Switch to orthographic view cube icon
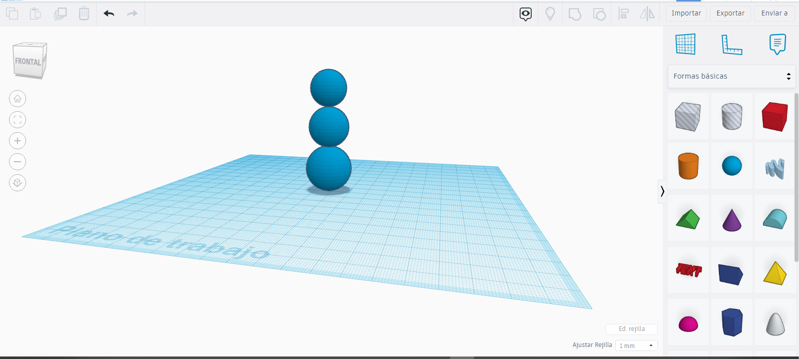This screenshot has width=799, height=359. click(18, 183)
